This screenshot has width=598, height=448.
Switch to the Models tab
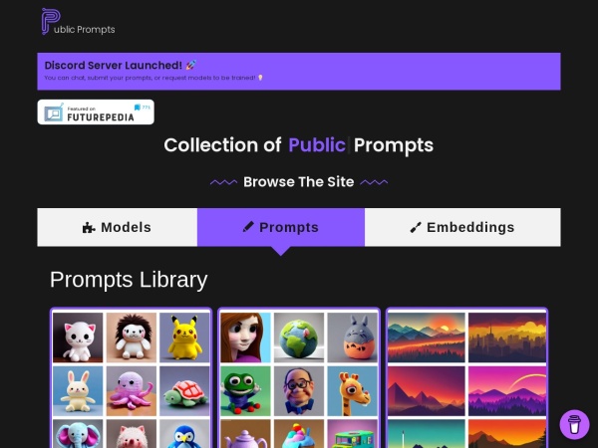(117, 227)
